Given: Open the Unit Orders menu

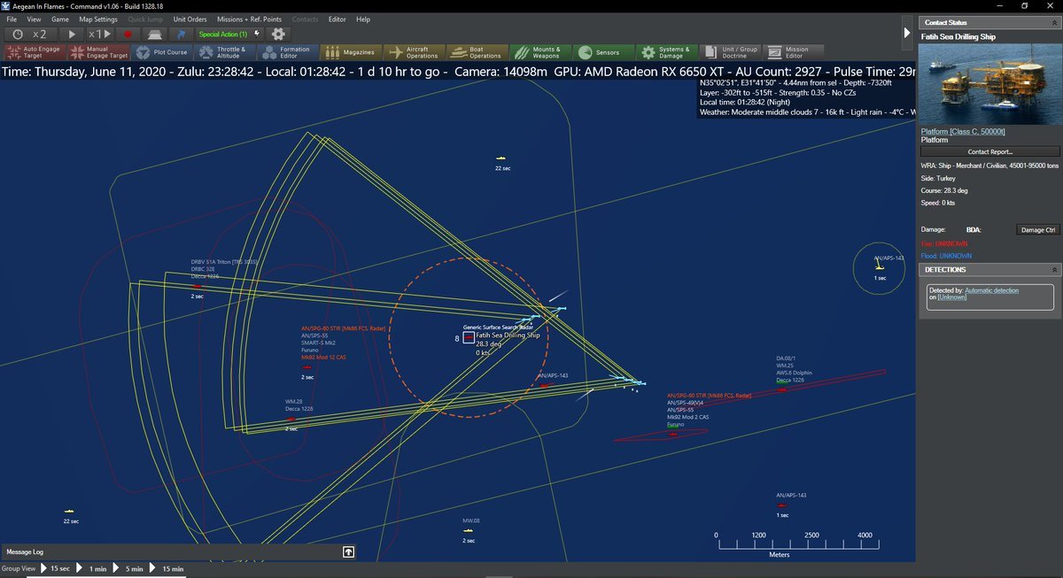Looking at the screenshot, I should pyautogui.click(x=190, y=19).
